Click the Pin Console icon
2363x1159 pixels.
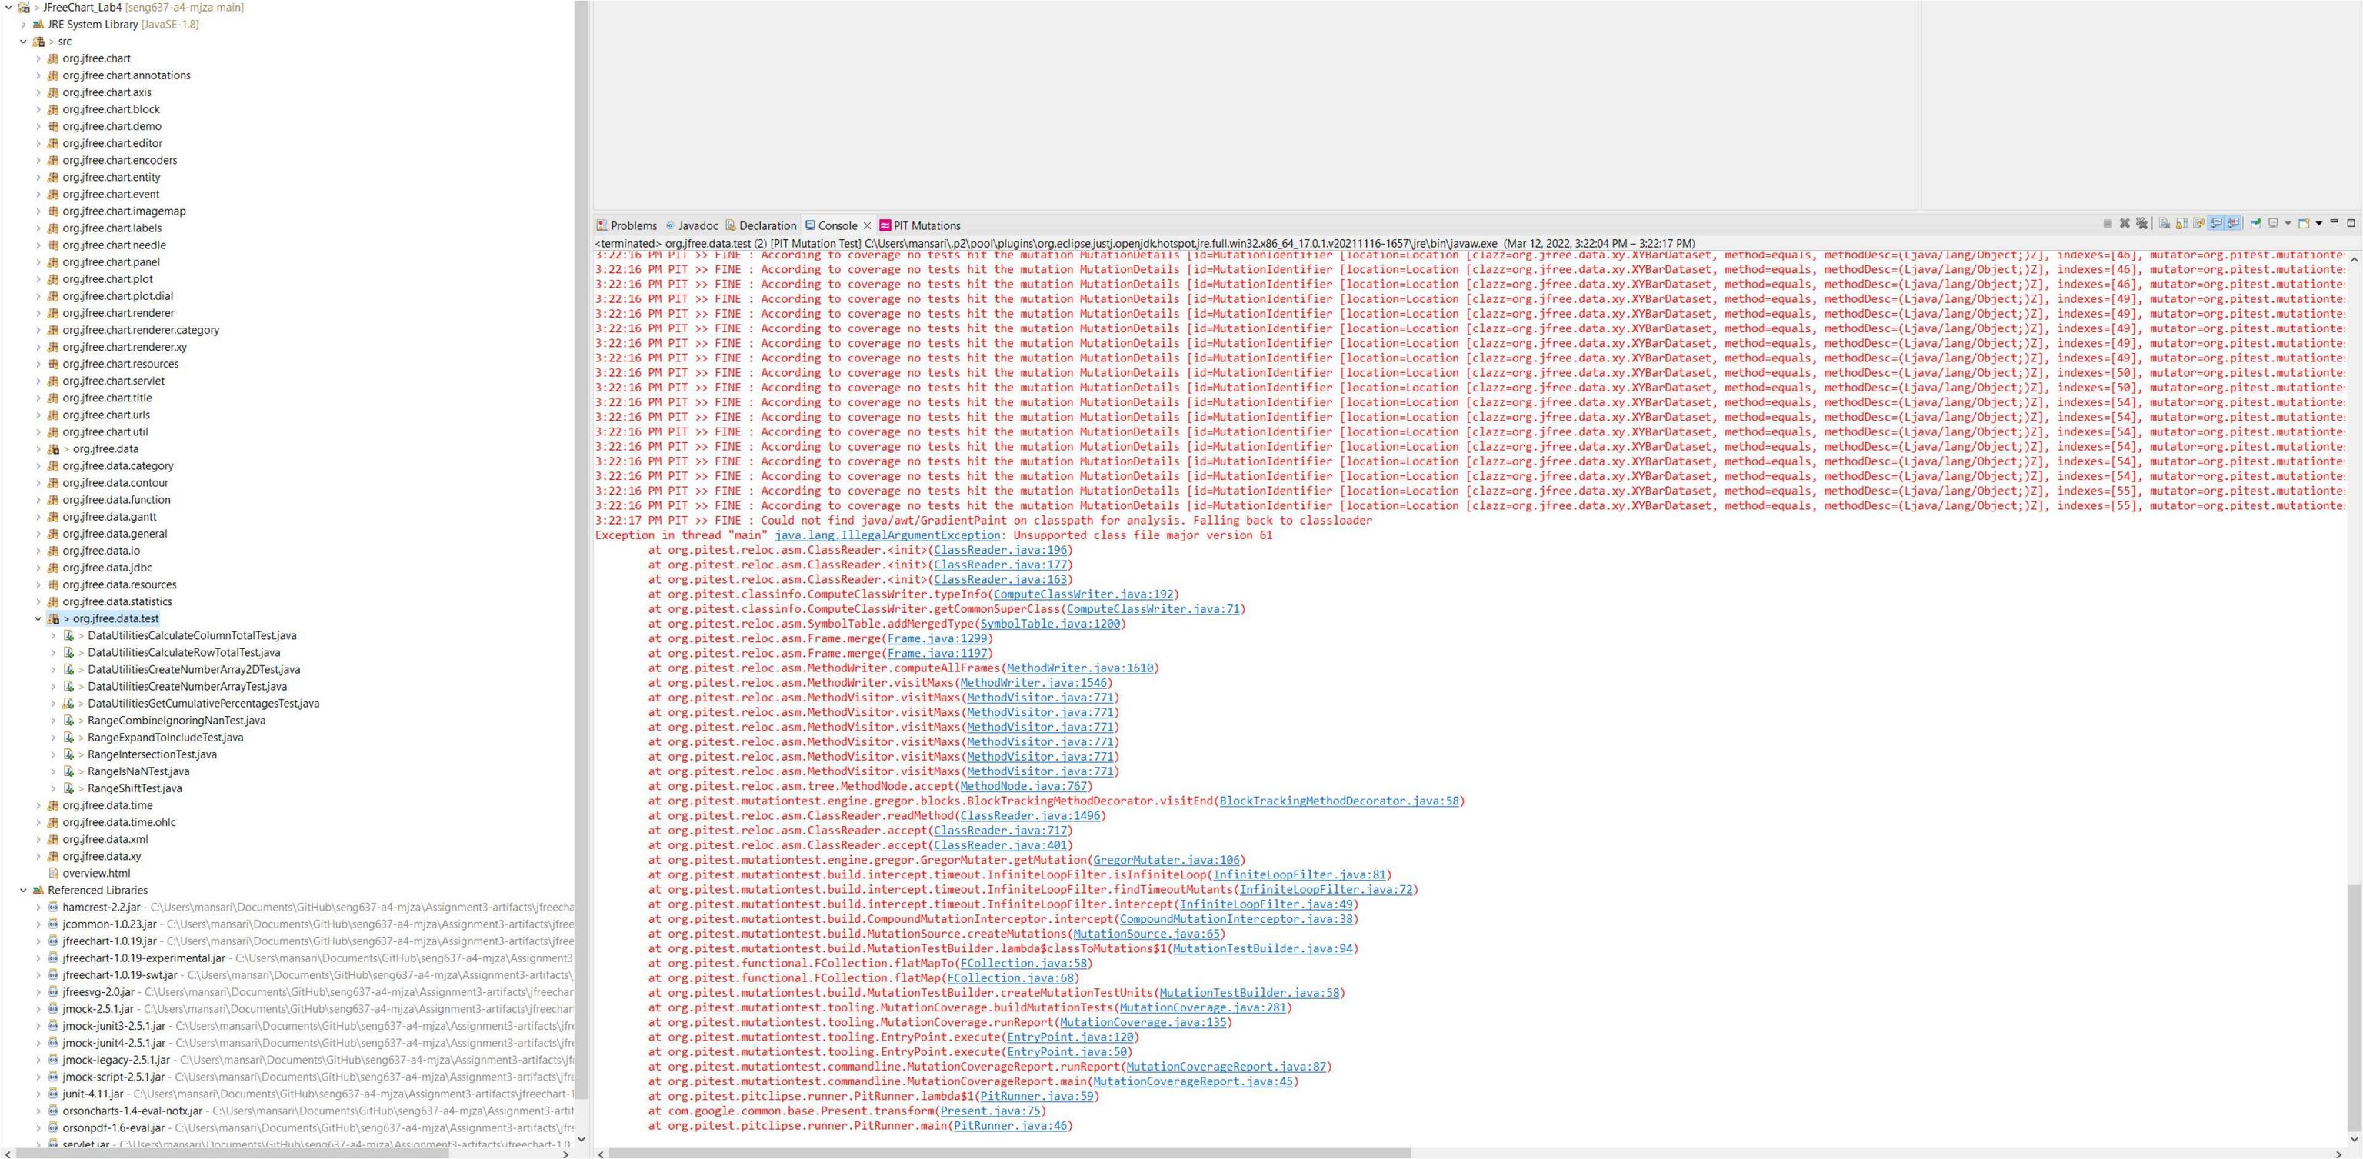(x=2255, y=224)
